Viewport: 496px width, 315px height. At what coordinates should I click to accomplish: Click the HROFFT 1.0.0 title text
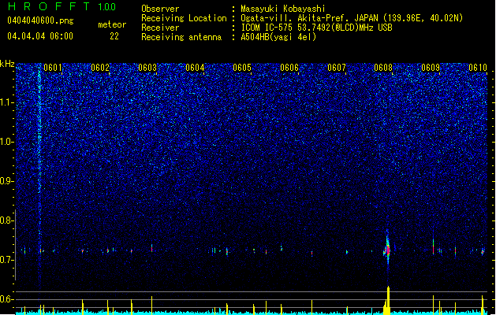pos(62,6)
